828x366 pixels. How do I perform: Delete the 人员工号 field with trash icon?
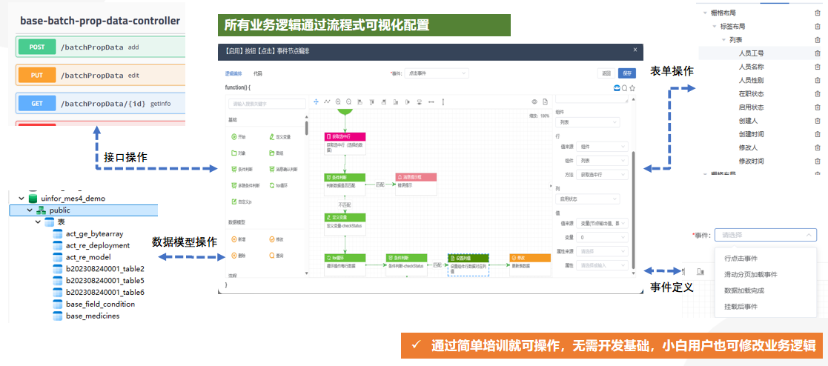[x=817, y=53]
